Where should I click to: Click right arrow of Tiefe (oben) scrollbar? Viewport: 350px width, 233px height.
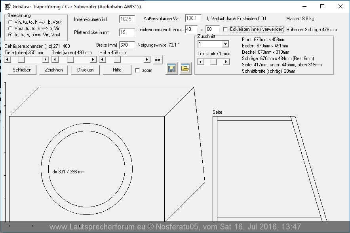[x=46, y=60]
